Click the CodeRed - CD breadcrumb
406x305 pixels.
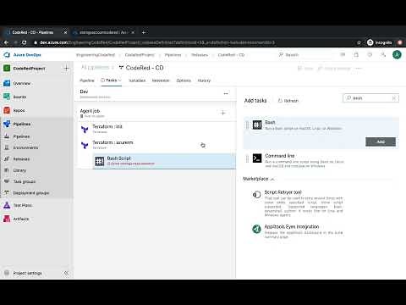coord(231,55)
